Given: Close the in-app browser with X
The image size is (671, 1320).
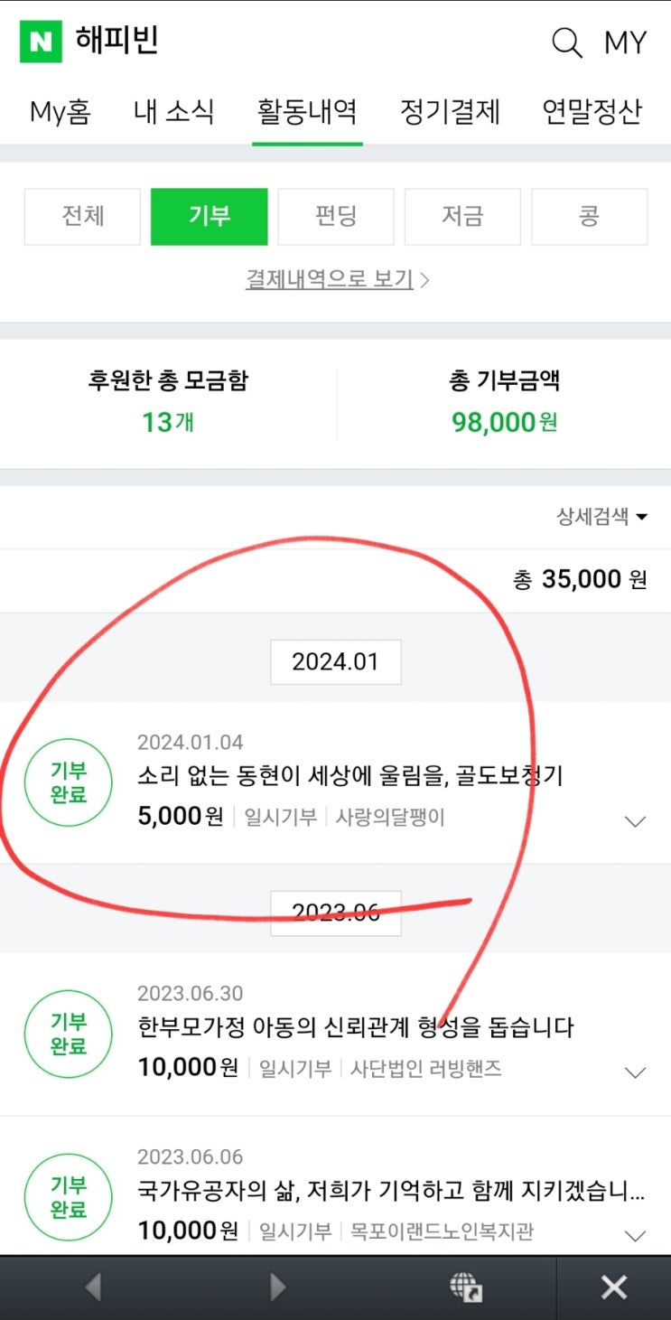Looking at the screenshot, I should tap(613, 1287).
